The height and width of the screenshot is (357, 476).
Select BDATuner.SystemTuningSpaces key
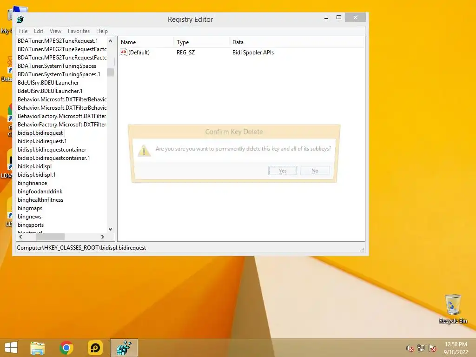point(57,66)
